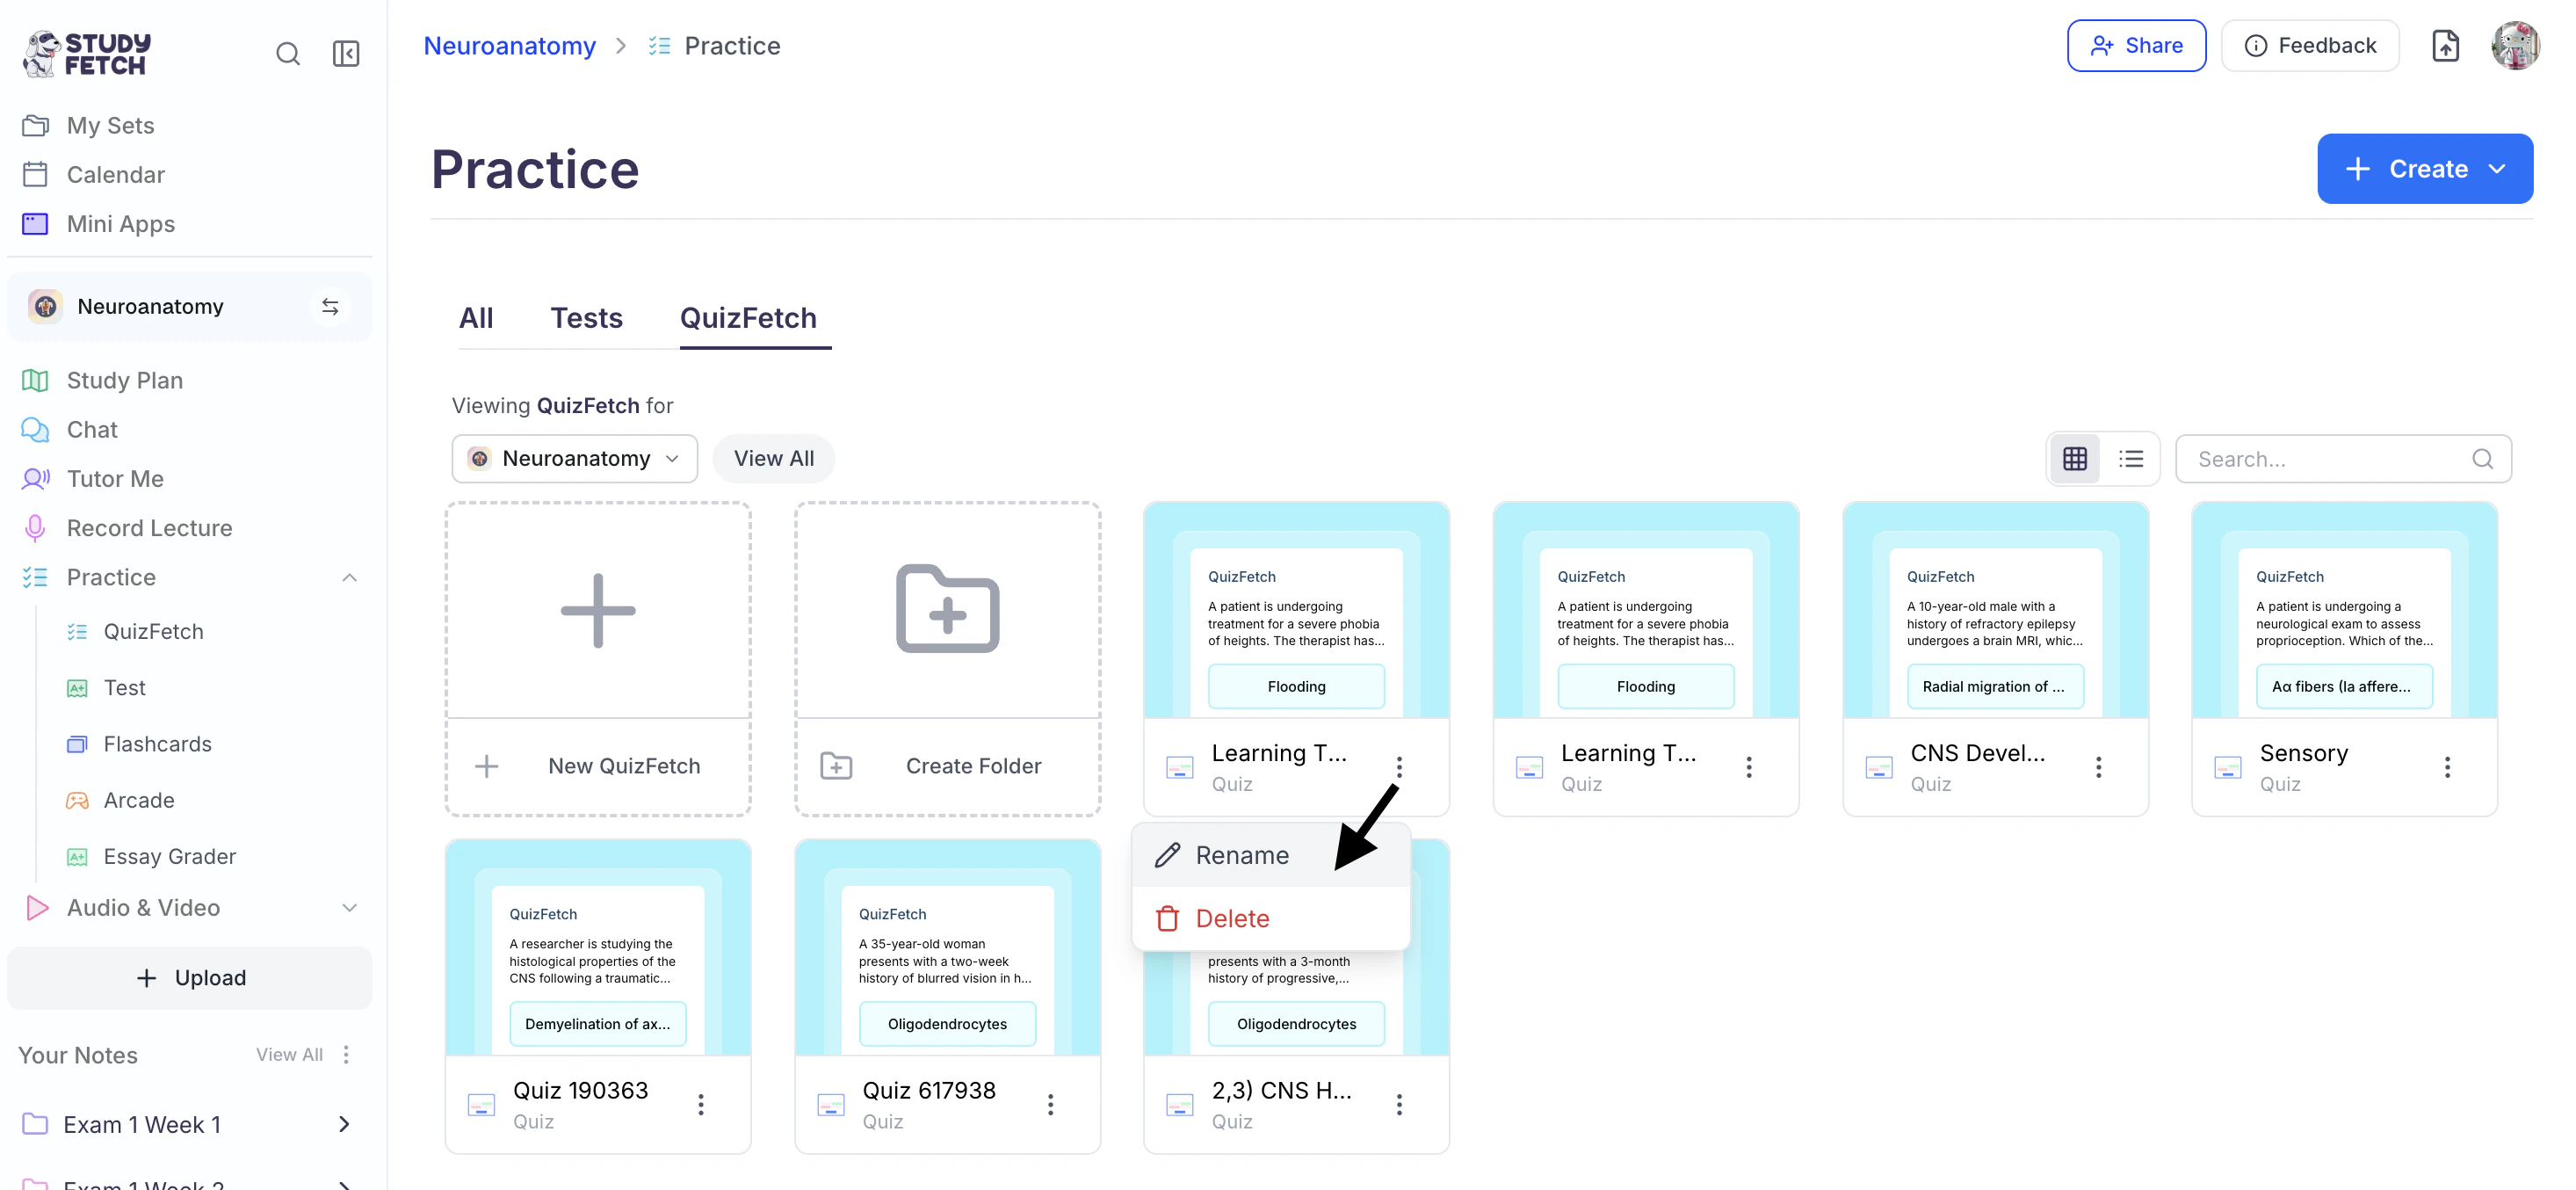The image size is (2576, 1190).
Task: Click the Study Fetch logo
Action: [87, 53]
